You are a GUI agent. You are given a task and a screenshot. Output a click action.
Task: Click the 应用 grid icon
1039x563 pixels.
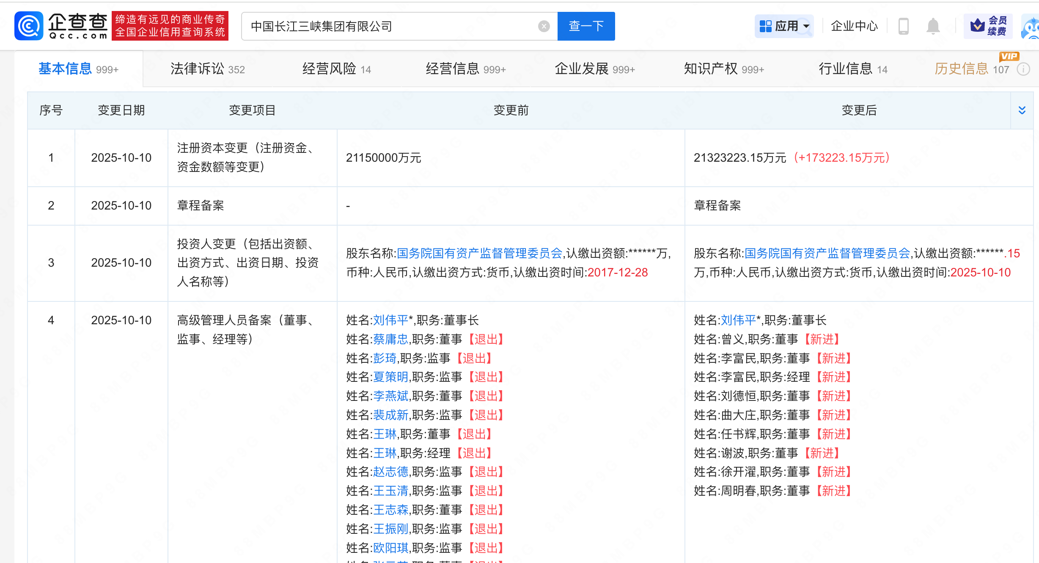765,26
